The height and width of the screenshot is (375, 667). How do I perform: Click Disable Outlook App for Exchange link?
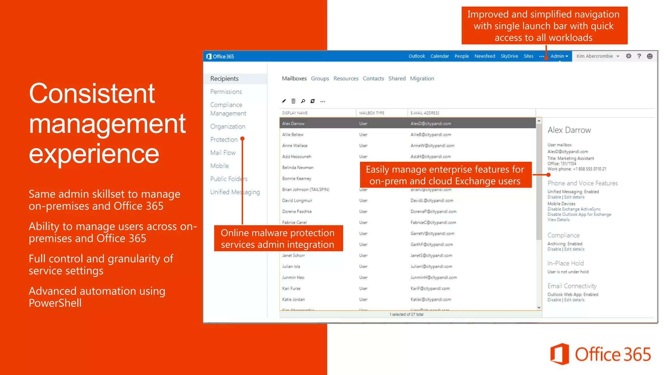pyautogui.click(x=579, y=214)
